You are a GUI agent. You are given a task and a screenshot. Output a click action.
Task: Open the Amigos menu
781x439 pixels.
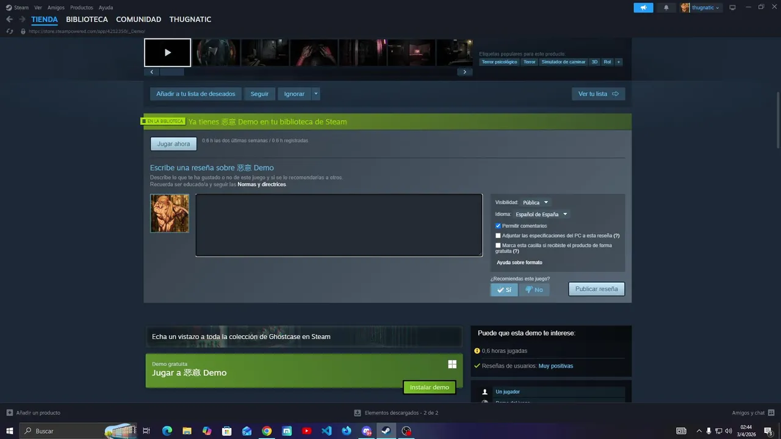point(56,7)
